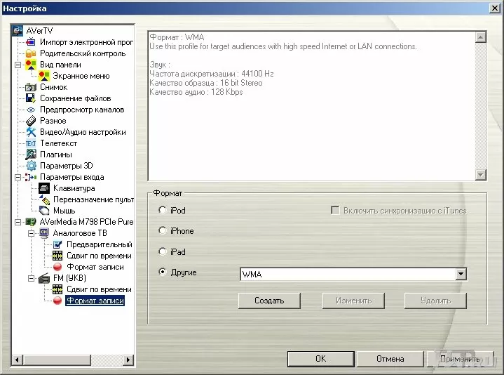
Task: Click the Клавиатура keyboard icon
Action: (x=44, y=188)
